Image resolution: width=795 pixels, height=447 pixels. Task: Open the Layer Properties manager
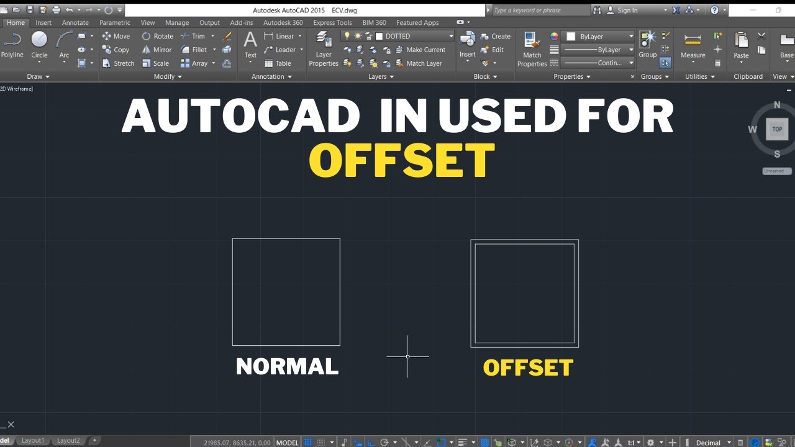pos(324,50)
